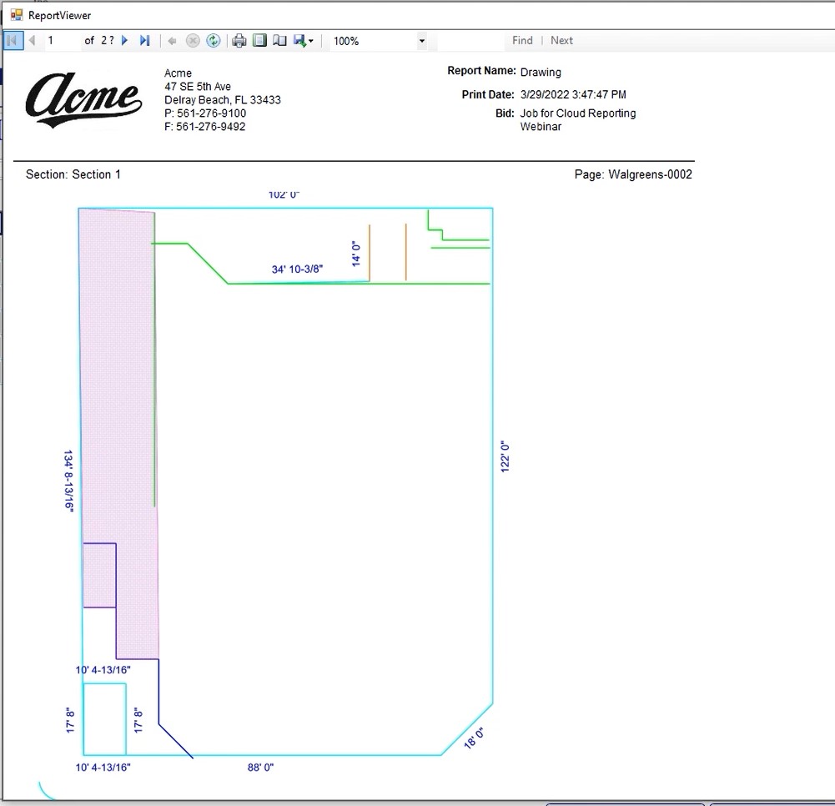
Task: Click the Next search link
Action: point(561,40)
